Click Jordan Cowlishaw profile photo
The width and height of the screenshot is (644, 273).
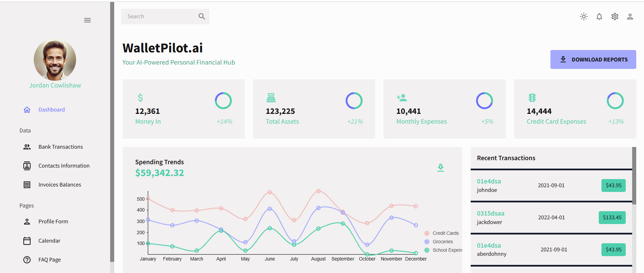point(55,60)
